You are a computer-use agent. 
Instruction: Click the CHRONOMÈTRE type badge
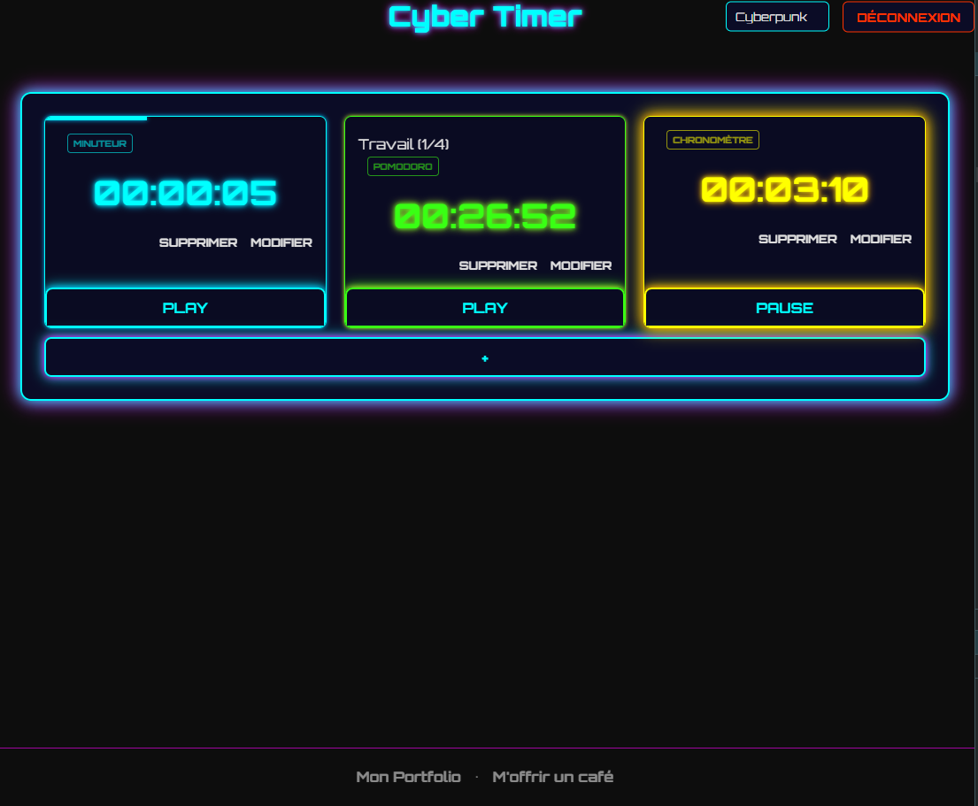pyautogui.click(x=712, y=139)
